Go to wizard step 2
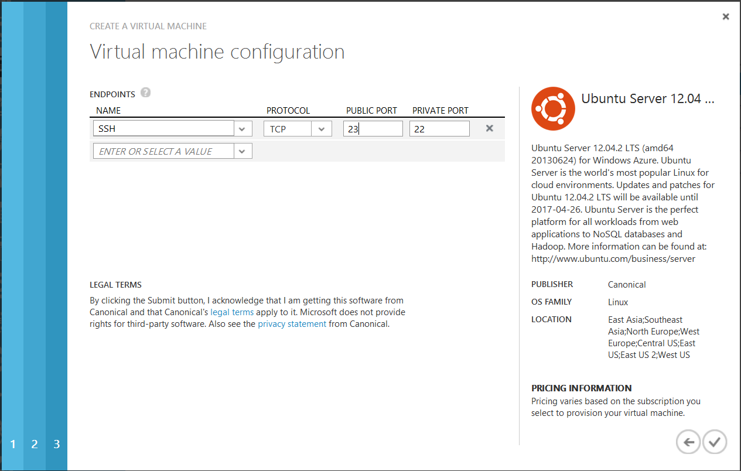The image size is (741, 471). [x=35, y=444]
